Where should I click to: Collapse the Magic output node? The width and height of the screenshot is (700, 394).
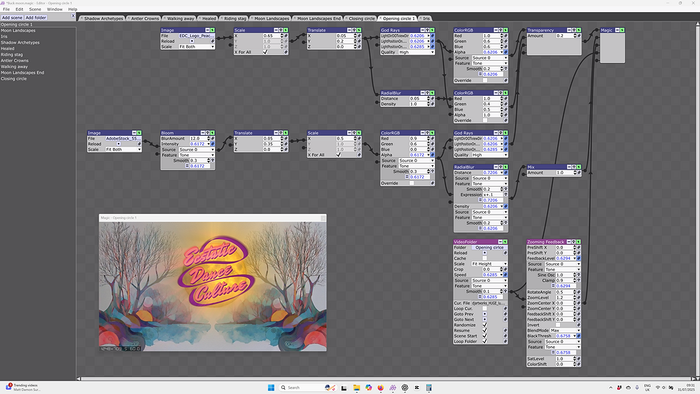pos(617,30)
